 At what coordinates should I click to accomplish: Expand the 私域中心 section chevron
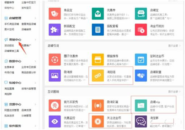35,83
